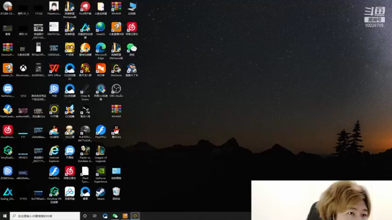This screenshot has height=220, width=392.
Task: Open Cortana from the taskbar circle
Action: coord(85,216)
